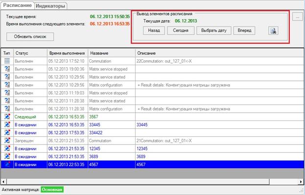Click the Вперед button
This screenshot has width=305, height=195.
coord(244,30)
